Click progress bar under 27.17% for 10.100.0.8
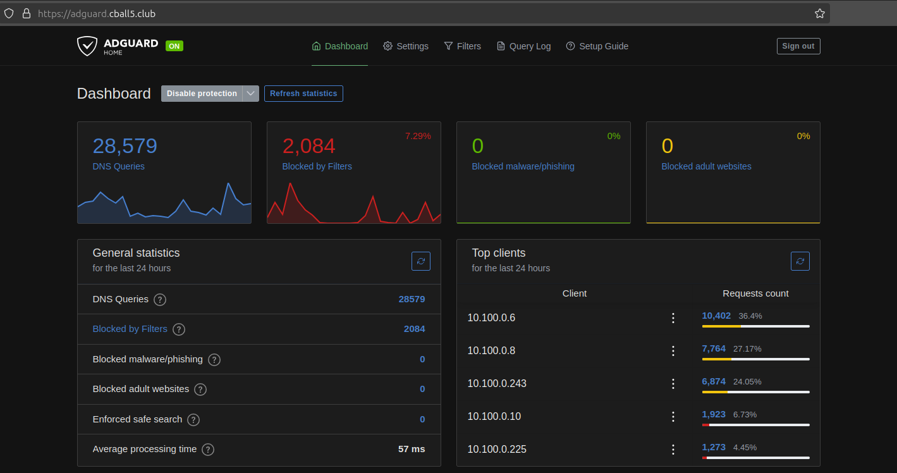 (756, 359)
